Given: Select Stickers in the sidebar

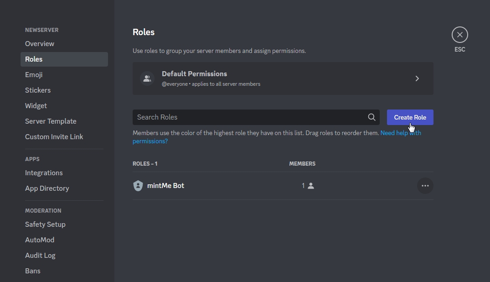Looking at the screenshot, I should (x=38, y=90).
